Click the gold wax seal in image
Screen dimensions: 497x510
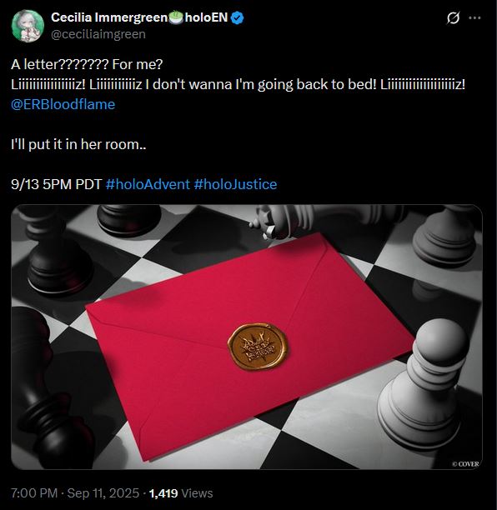pyautogui.click(x=258, y=347)
